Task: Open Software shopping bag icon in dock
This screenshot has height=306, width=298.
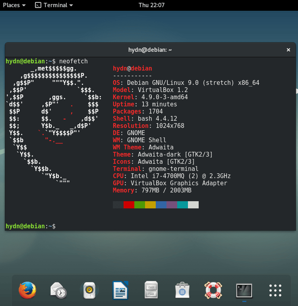Action: pos(182,290)
